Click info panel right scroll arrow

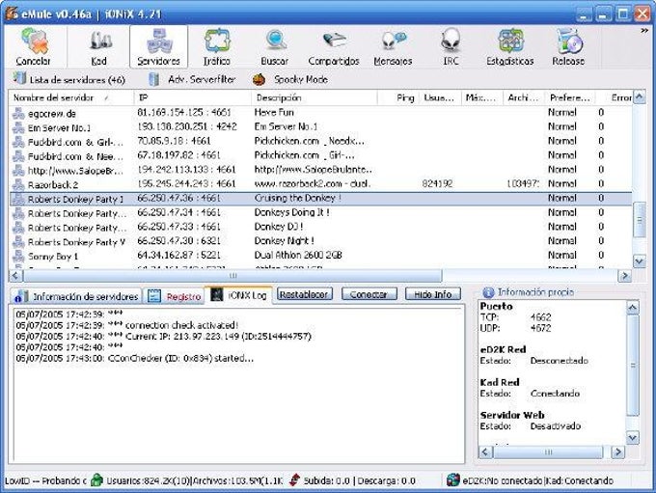point(618,452)
